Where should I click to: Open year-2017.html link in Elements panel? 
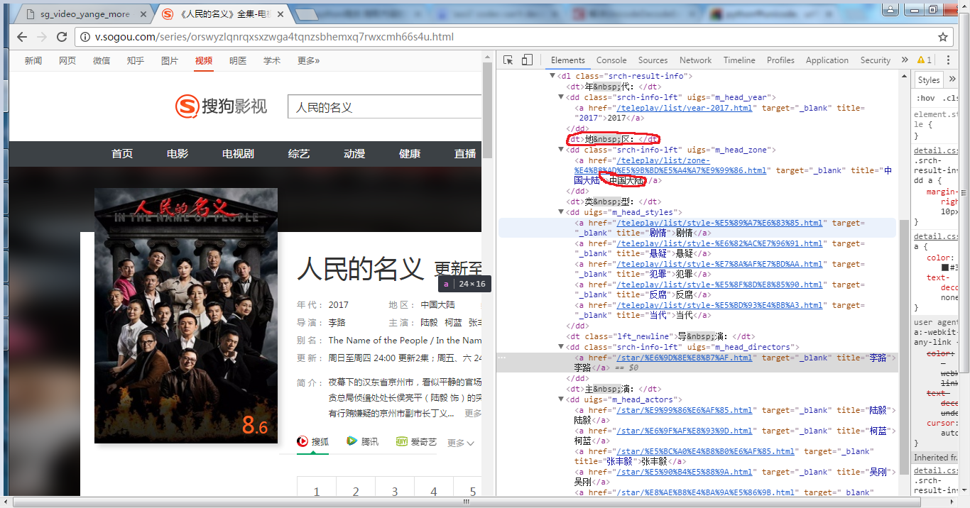coord(684,108)
